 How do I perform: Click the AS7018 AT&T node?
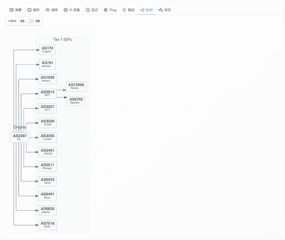point(48,225)
